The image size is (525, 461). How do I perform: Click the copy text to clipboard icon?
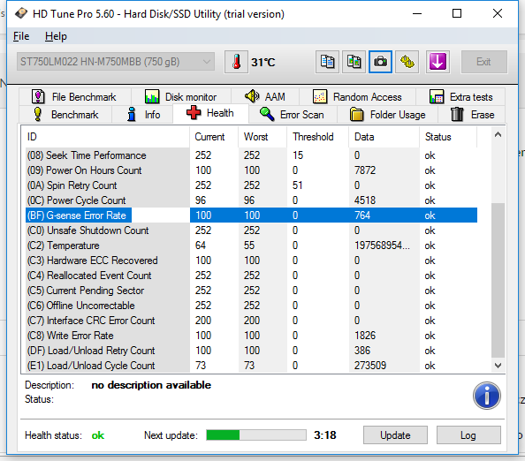327,62
